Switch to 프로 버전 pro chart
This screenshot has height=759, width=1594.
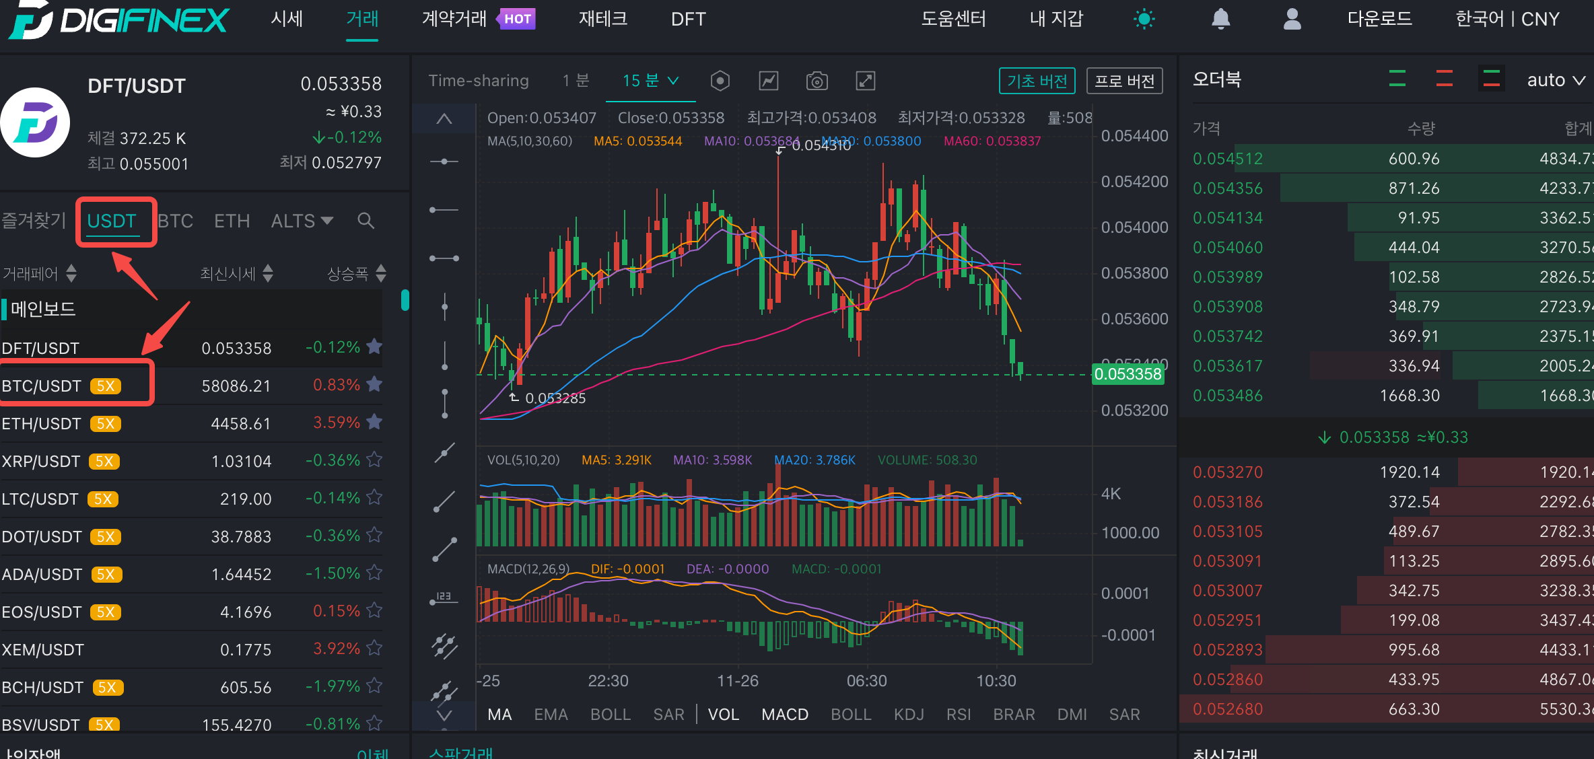point(1125,81)
